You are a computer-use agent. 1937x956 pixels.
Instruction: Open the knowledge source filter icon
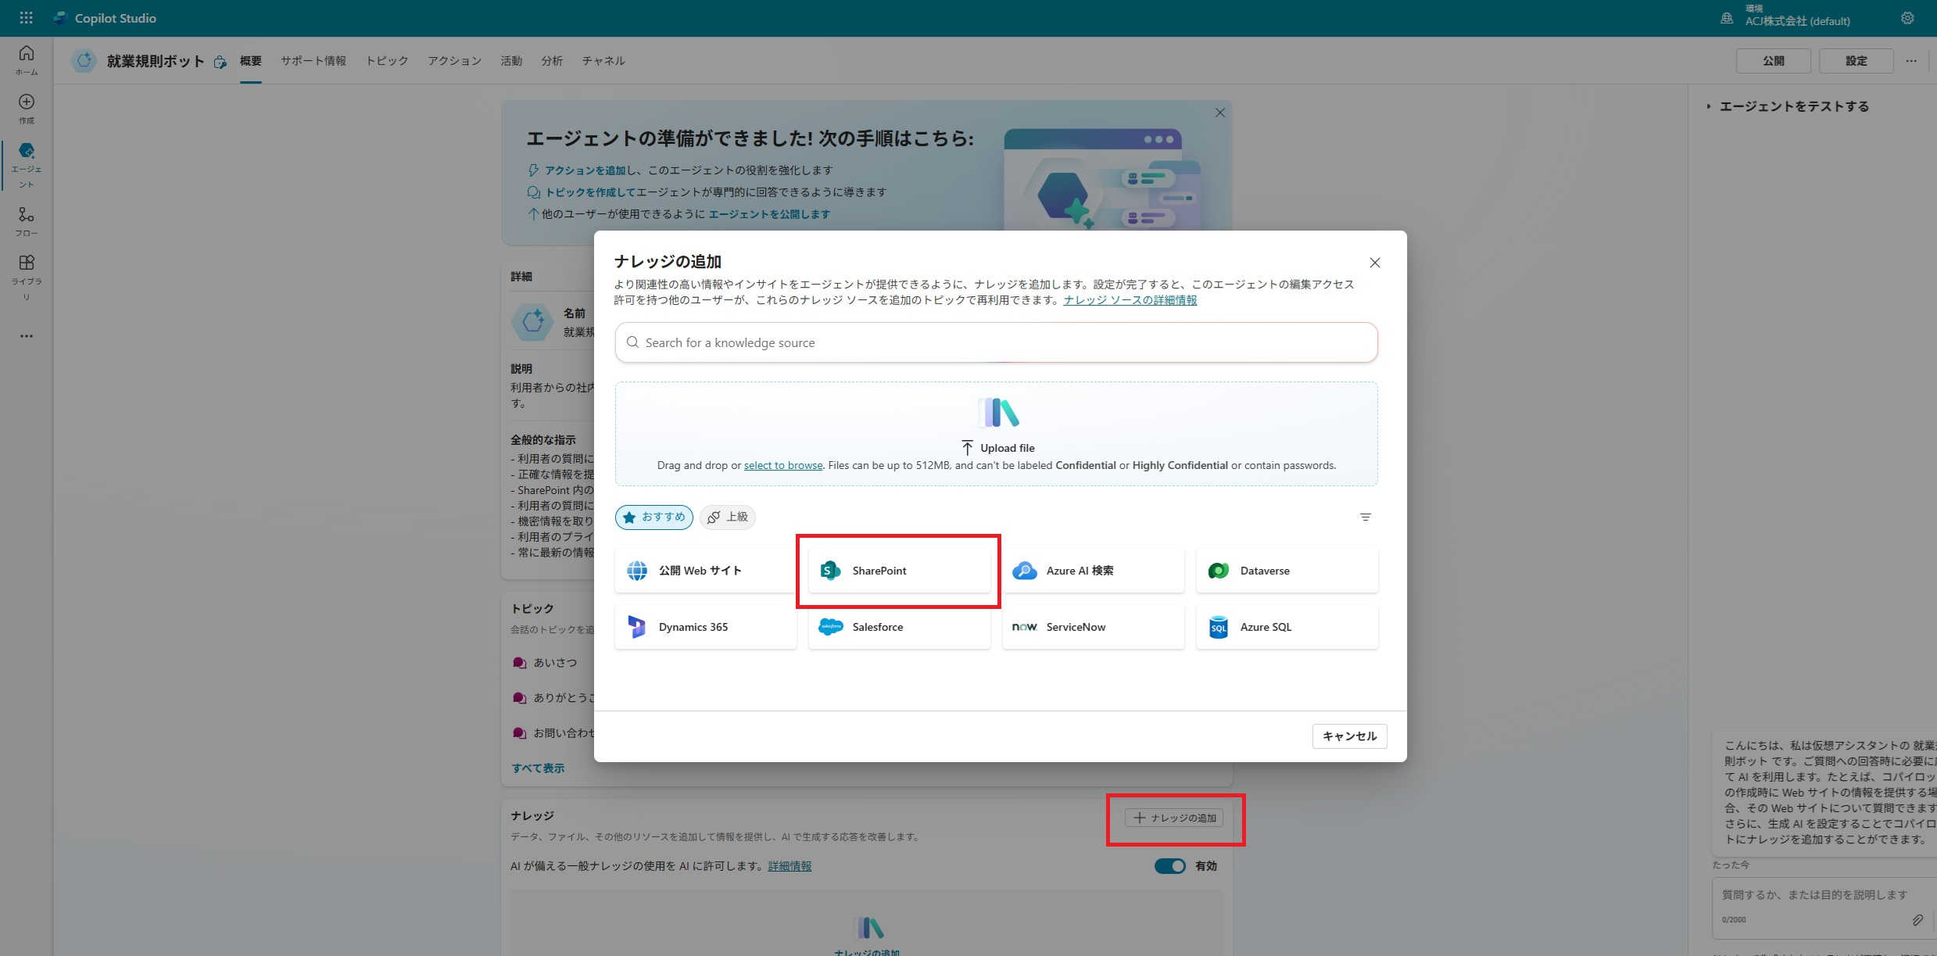tap(1366, 517)
